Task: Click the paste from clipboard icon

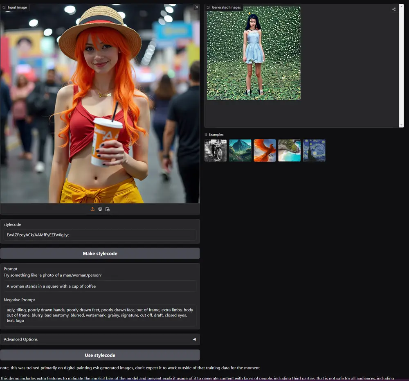Action: point(108,209)
